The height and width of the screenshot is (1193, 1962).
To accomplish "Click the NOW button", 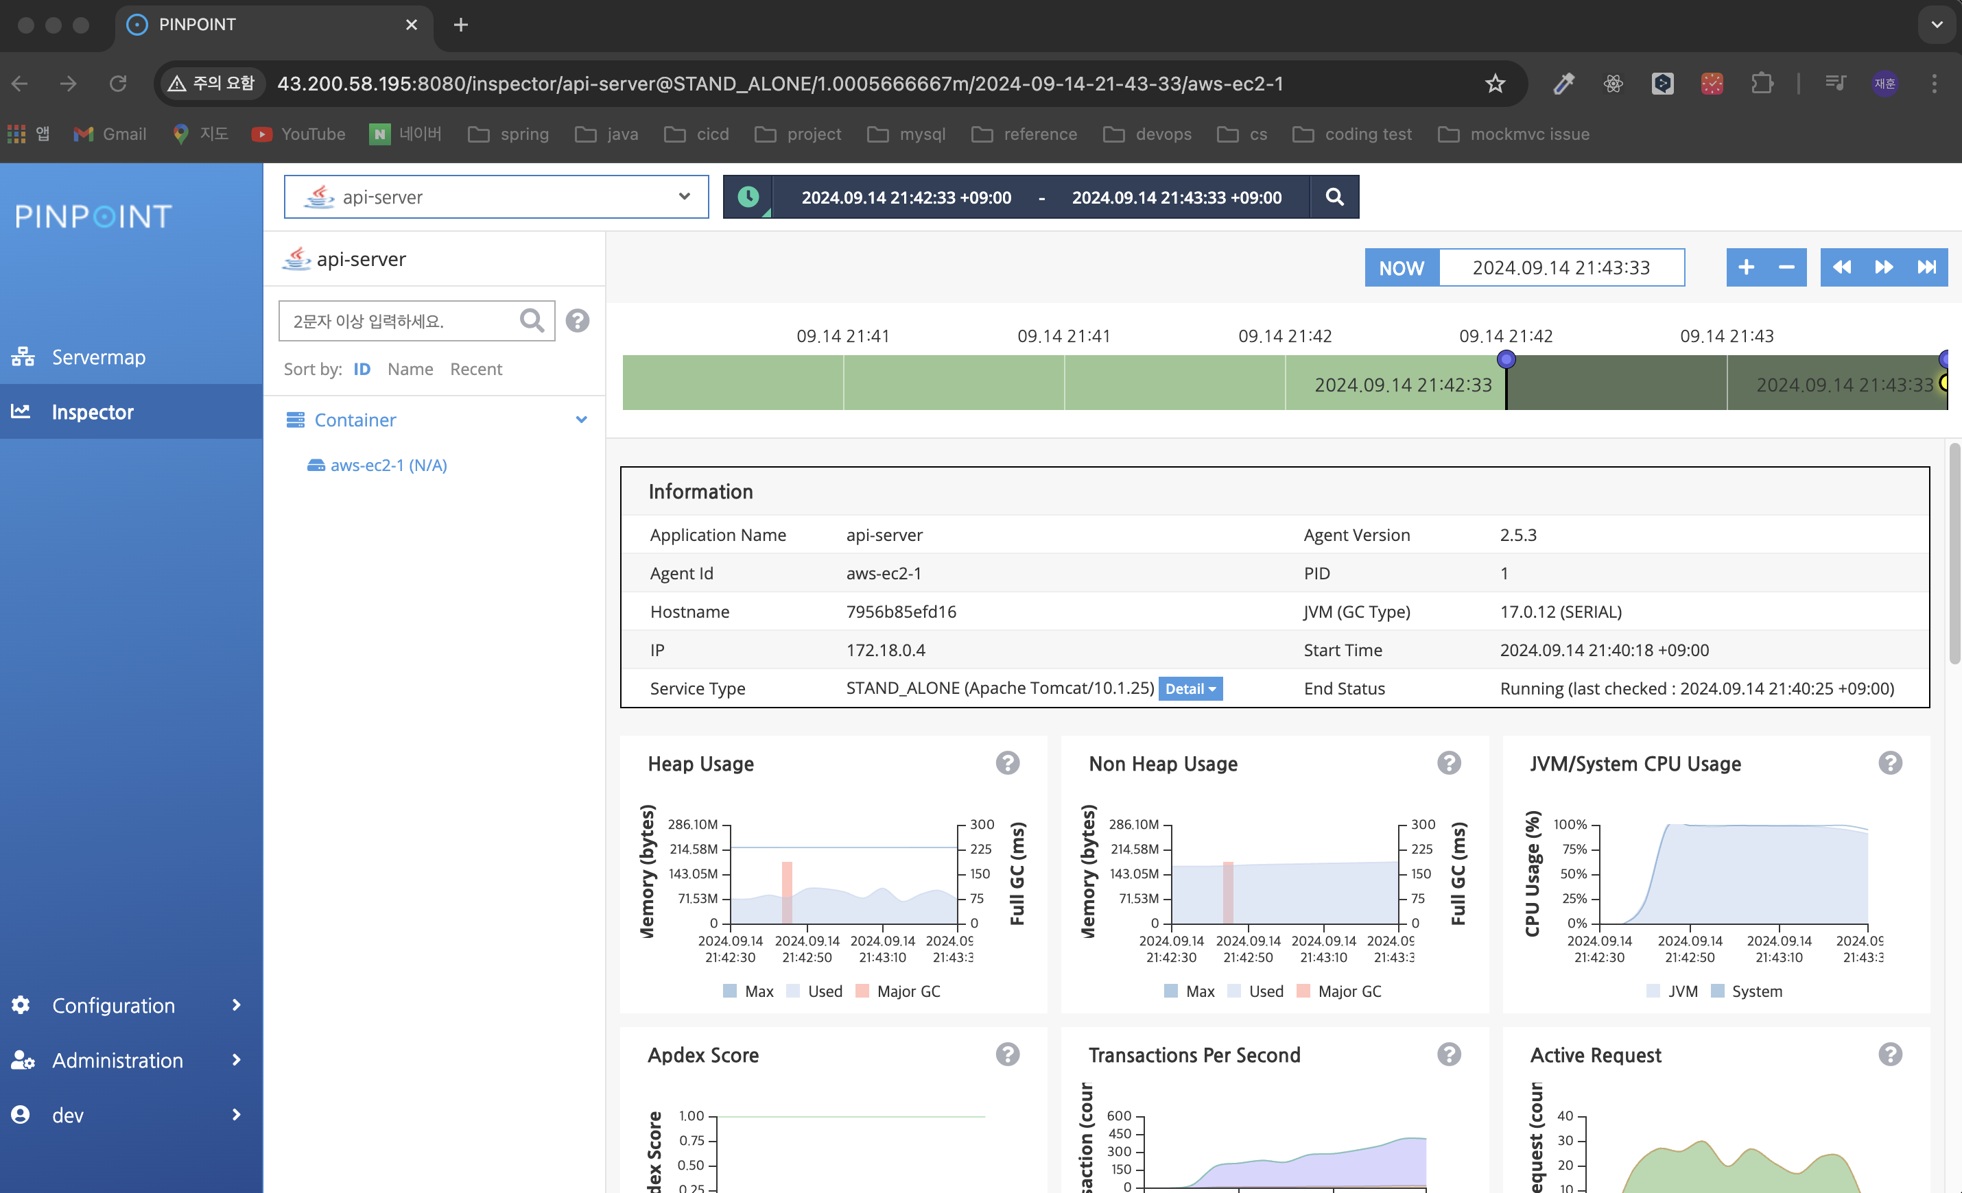I will pyautogui.click(x=1402, y=267).
